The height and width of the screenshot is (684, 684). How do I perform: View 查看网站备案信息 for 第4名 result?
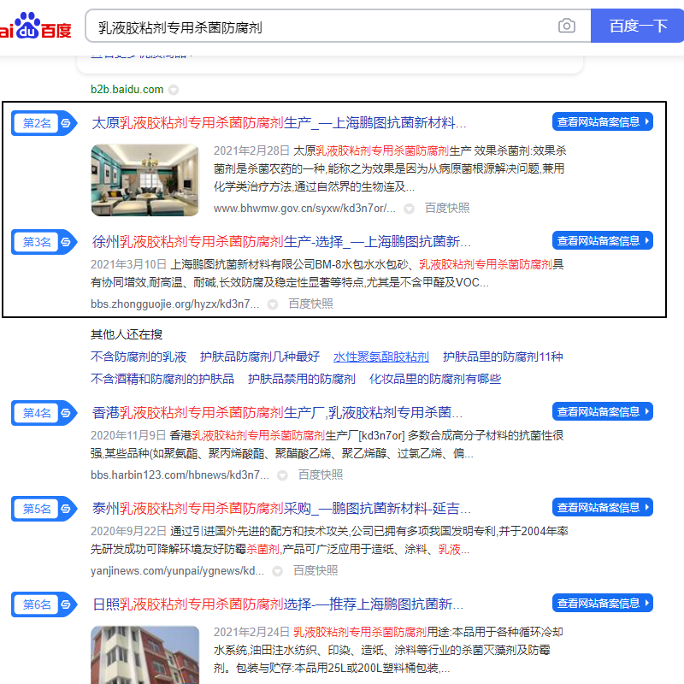tap(603, 411)
